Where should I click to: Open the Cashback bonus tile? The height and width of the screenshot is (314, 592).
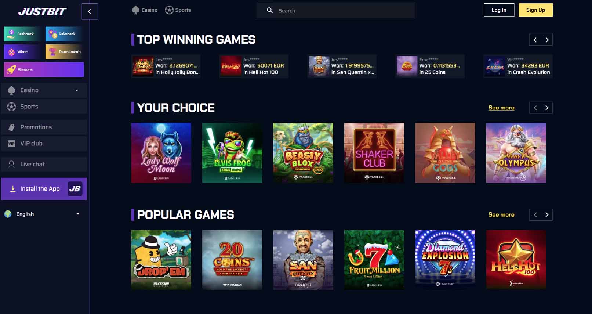point(22,34)
